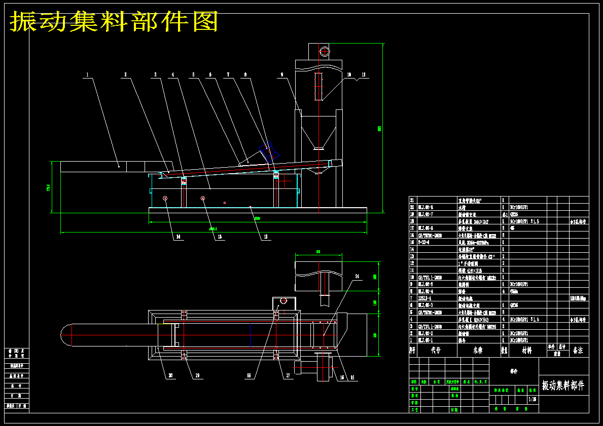The image size is (603, 426).
Task: Click the white 振动集料部件 title block name
Action: point(563,385)
